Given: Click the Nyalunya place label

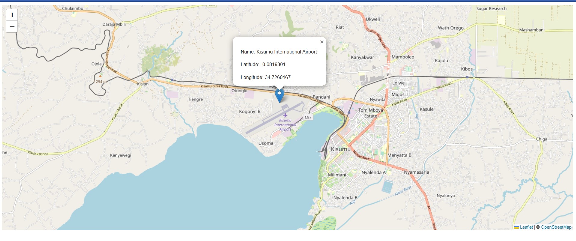Looking at the screenshot, I should point(445,196).
